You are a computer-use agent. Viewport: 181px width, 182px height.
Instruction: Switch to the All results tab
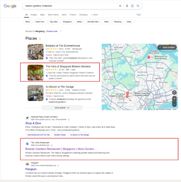(x=26, y=15)
